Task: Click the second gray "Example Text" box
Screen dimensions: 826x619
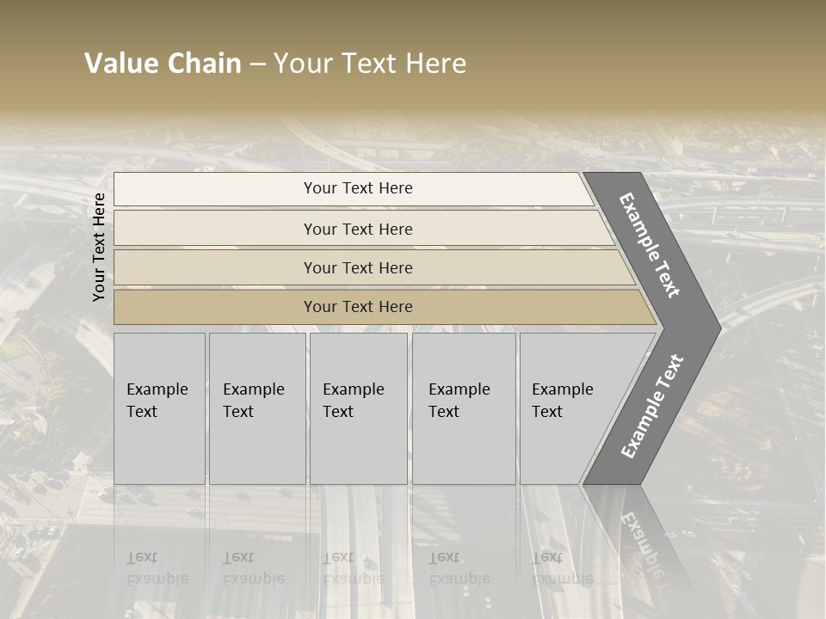Action: pos(256,408)
